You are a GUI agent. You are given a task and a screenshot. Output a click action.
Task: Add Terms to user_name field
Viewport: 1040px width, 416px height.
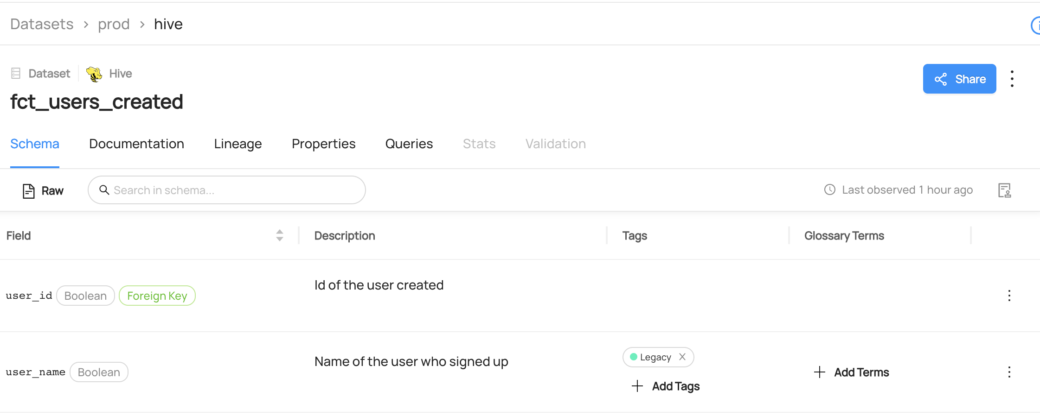(x=852, y=372)
